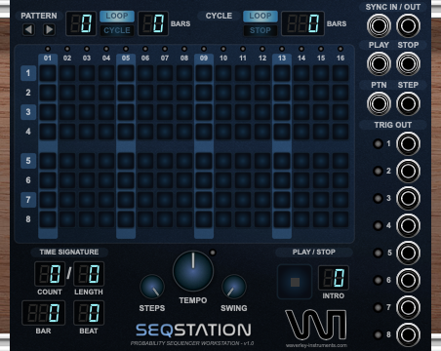The width and height of the screenshot is (441, 351).
Task: Click TRIG OUT jack 3
Action: (408, 198)
